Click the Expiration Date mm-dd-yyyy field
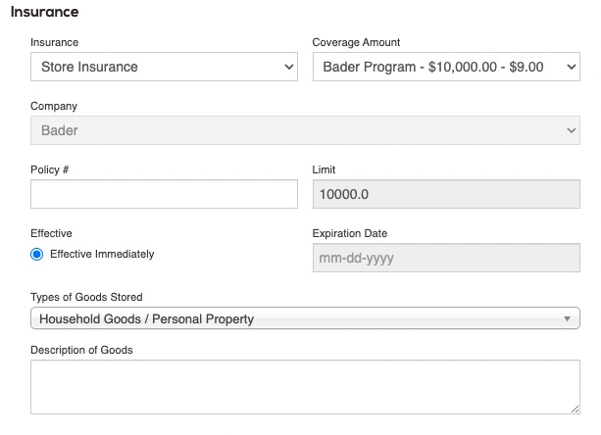Image resolution: width=601 pixels, height=435 pixels. click(445, 260)
